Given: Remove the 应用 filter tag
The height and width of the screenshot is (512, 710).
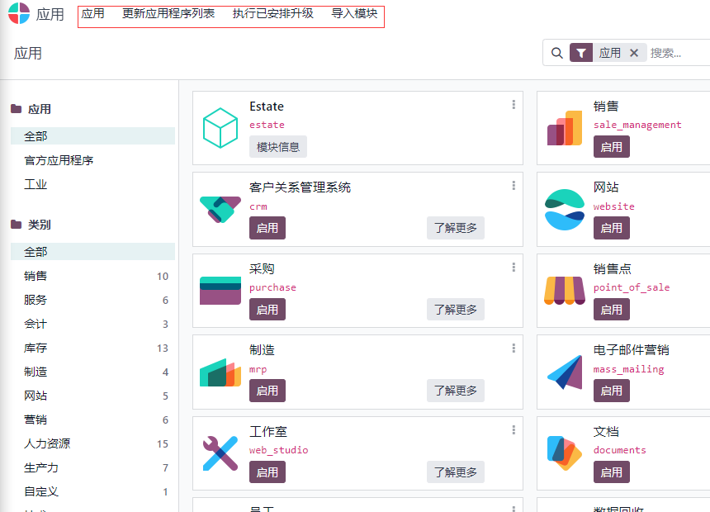Looking at the screenshot, I should coord(634,53).
